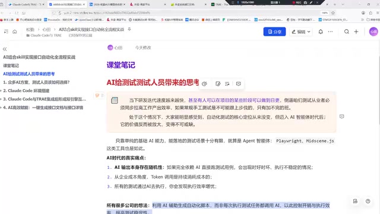This screenshot has height=214, width=380.
Task: Click the edit note icon in heading toolbar
Action: (218, 84)
